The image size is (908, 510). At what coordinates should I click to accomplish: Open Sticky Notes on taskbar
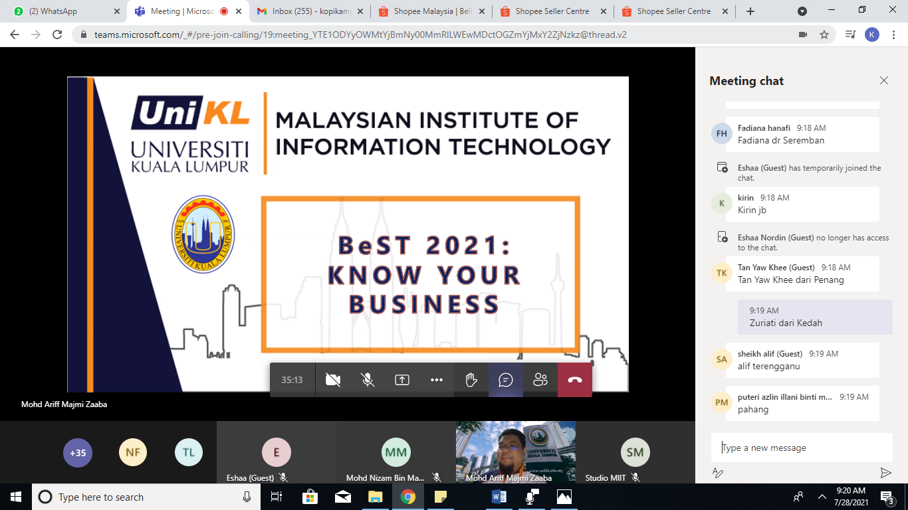click(440, 497)
